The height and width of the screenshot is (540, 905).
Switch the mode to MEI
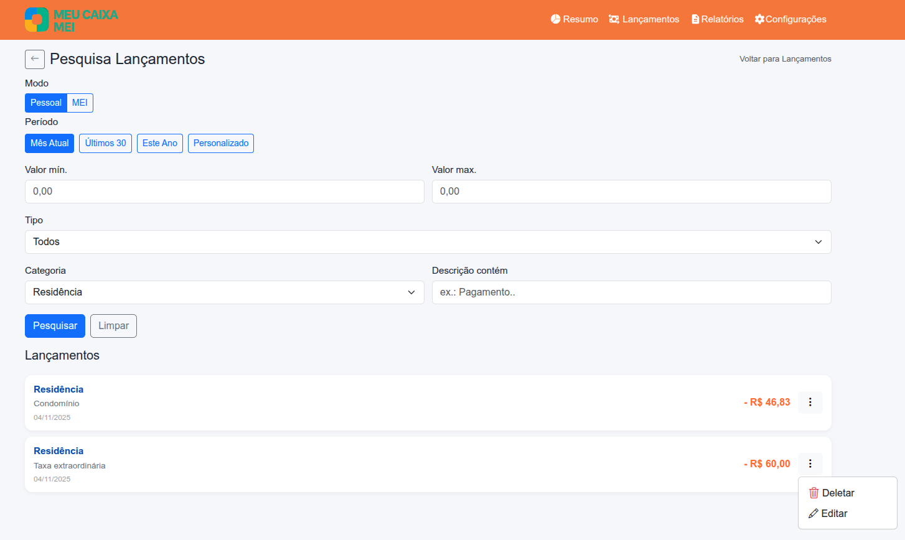pyautogui.click(x=80, y=103)
